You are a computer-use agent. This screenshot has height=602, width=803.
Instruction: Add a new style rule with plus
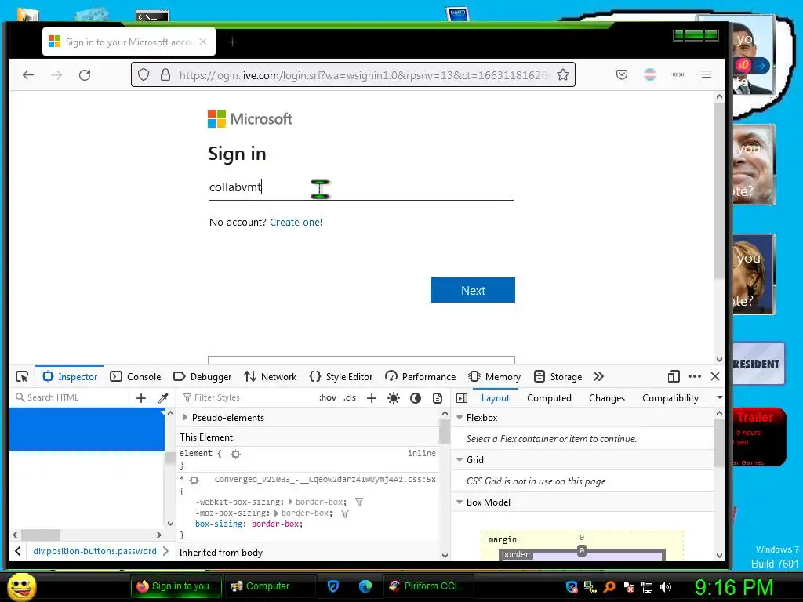[x=372, y=397]
